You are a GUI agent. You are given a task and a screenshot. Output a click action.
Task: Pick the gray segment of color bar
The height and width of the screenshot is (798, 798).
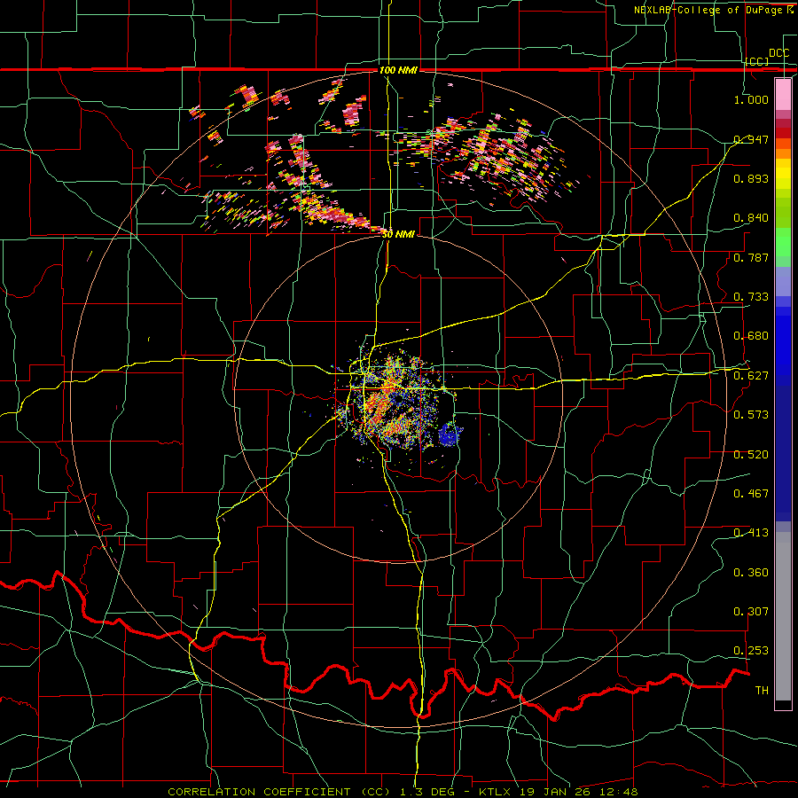tap(783, 616)
